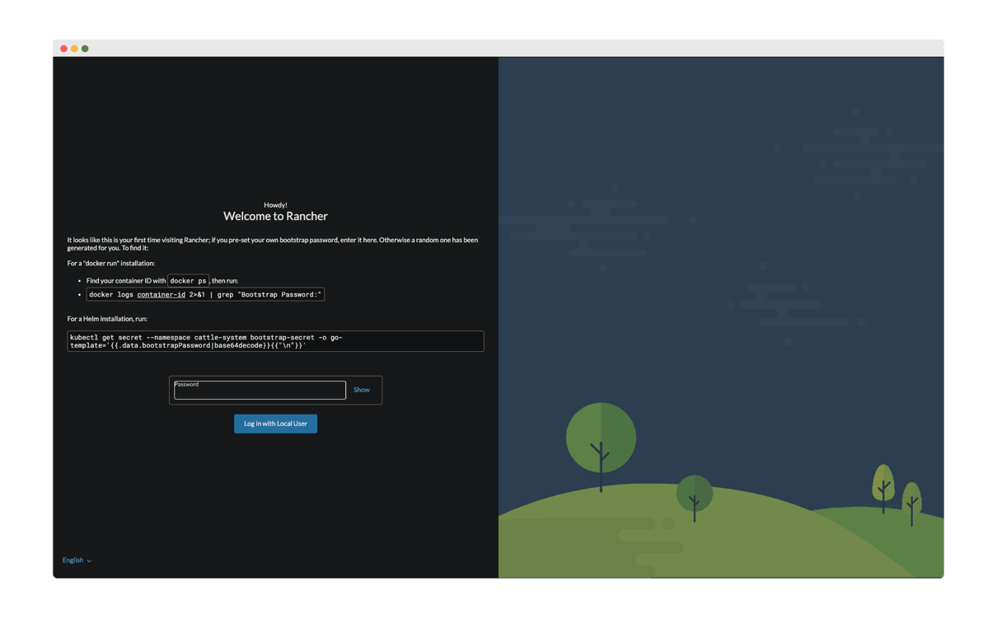This screenshot has width=997, height=618.
Task: Open the English language dropdown
Action: (x=77, y=560)
